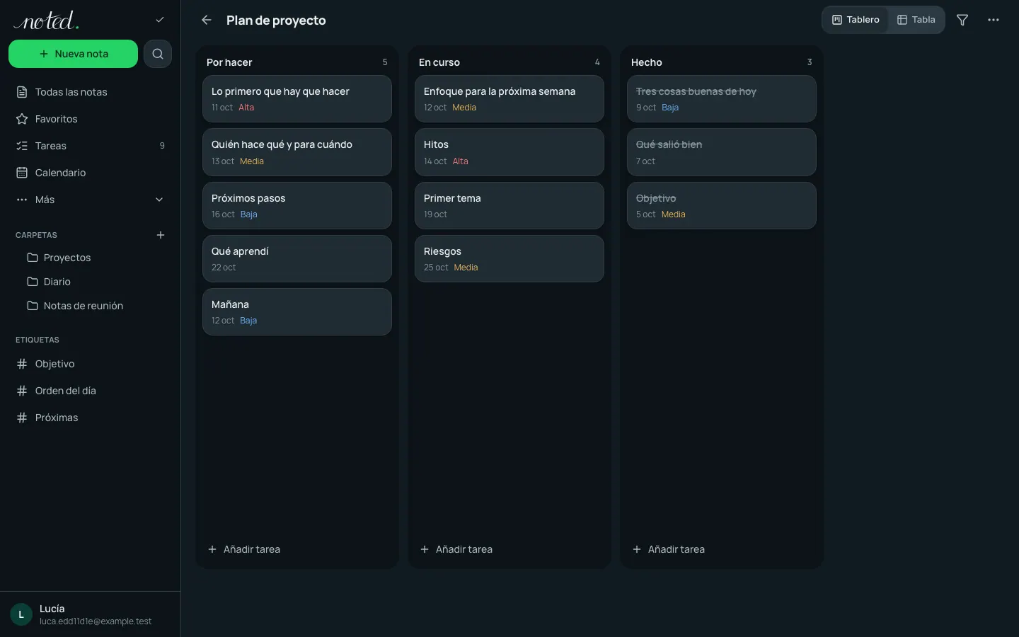Open the Mañana card

[x=297, y=312]
